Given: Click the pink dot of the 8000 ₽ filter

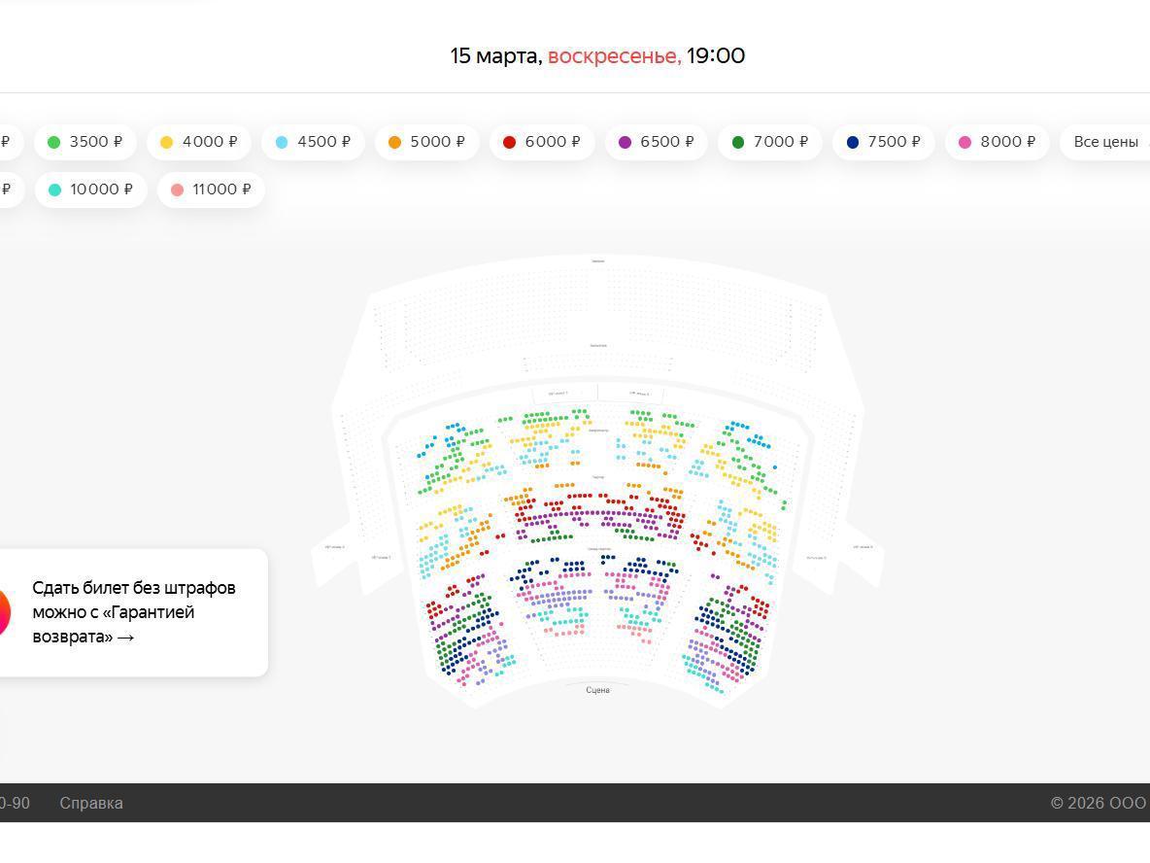Looking at the screenshot, I should 964,142.
